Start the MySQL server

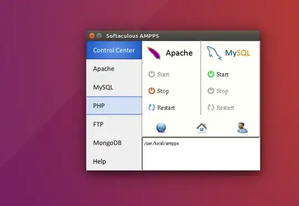click(218, 74)
